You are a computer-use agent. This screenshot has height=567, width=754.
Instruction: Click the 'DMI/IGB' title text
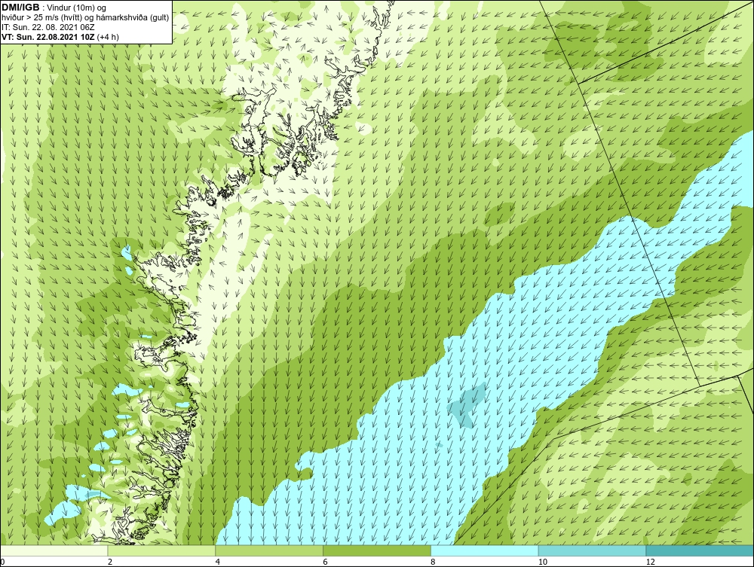[x=20, y=8]
